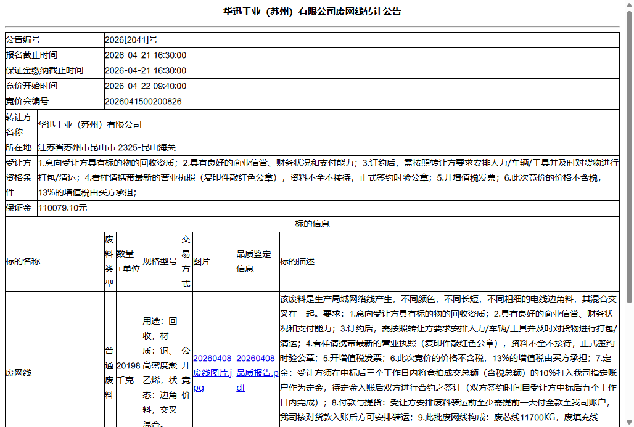Click the 规格型号 column header

click(x=162, y=261)
